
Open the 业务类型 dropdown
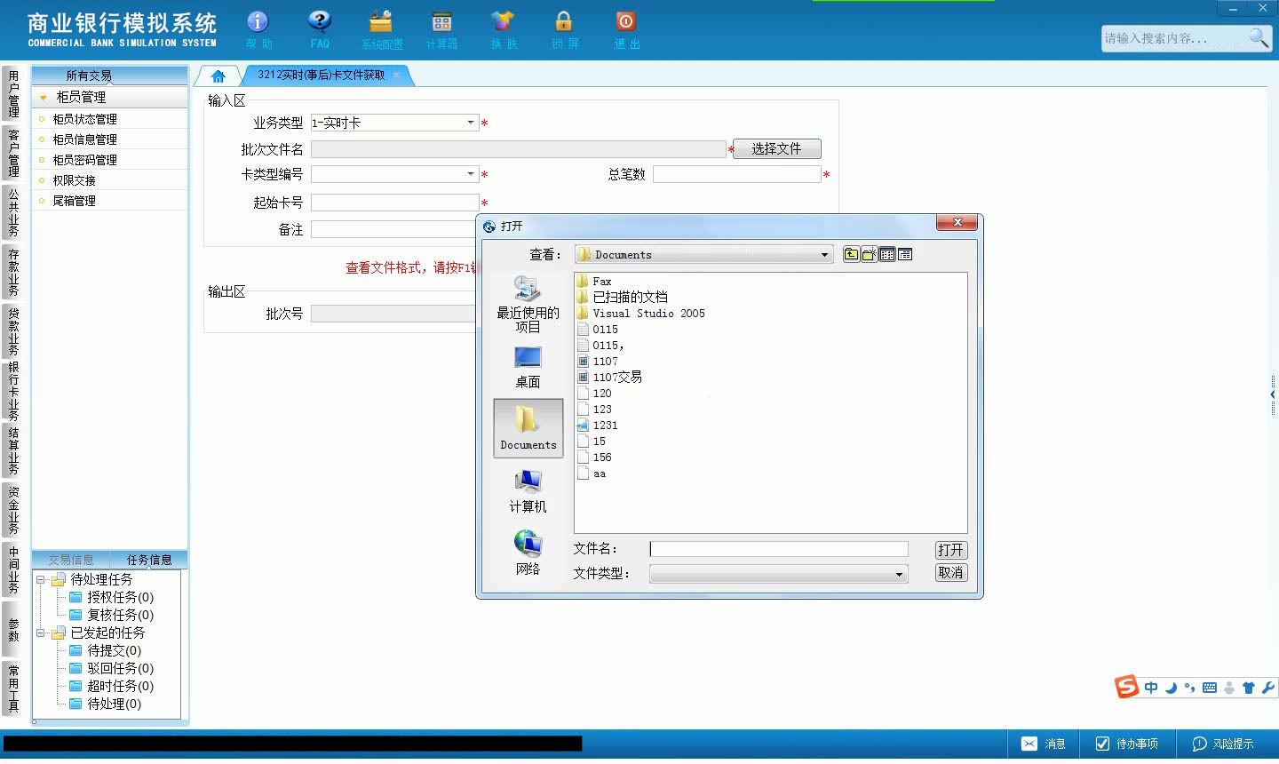pyautogui.click(x=471, y=123)
